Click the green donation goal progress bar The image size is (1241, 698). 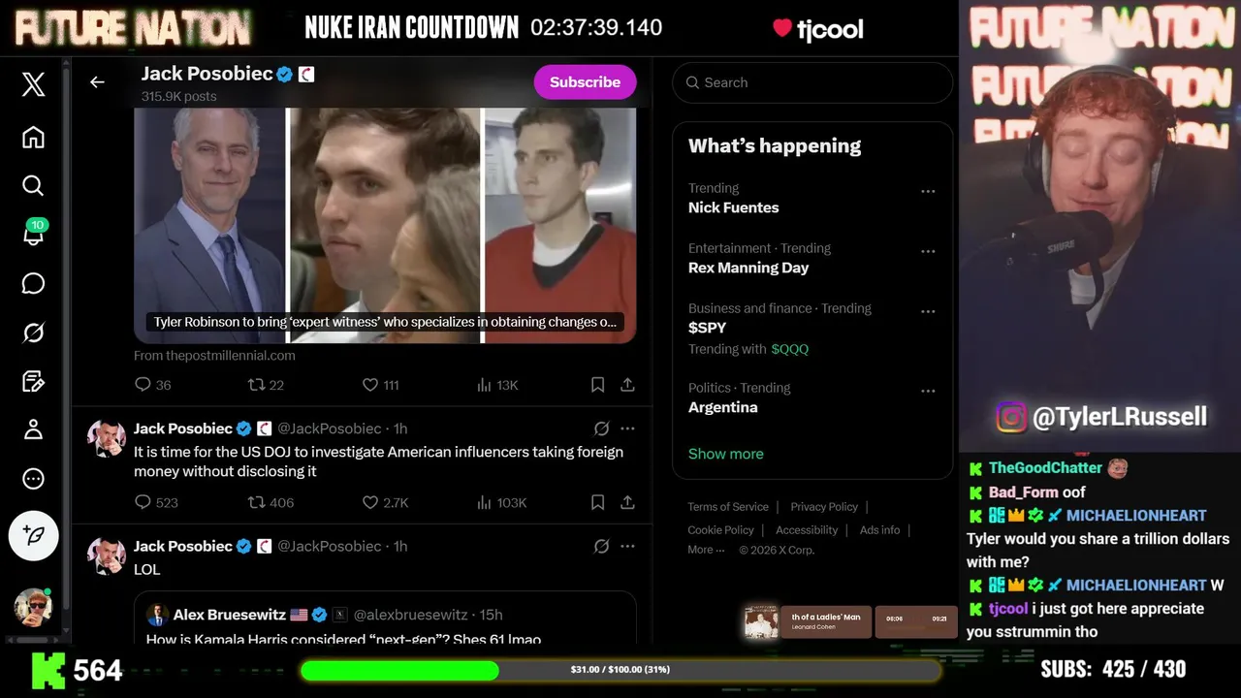(x=620, y=670)
